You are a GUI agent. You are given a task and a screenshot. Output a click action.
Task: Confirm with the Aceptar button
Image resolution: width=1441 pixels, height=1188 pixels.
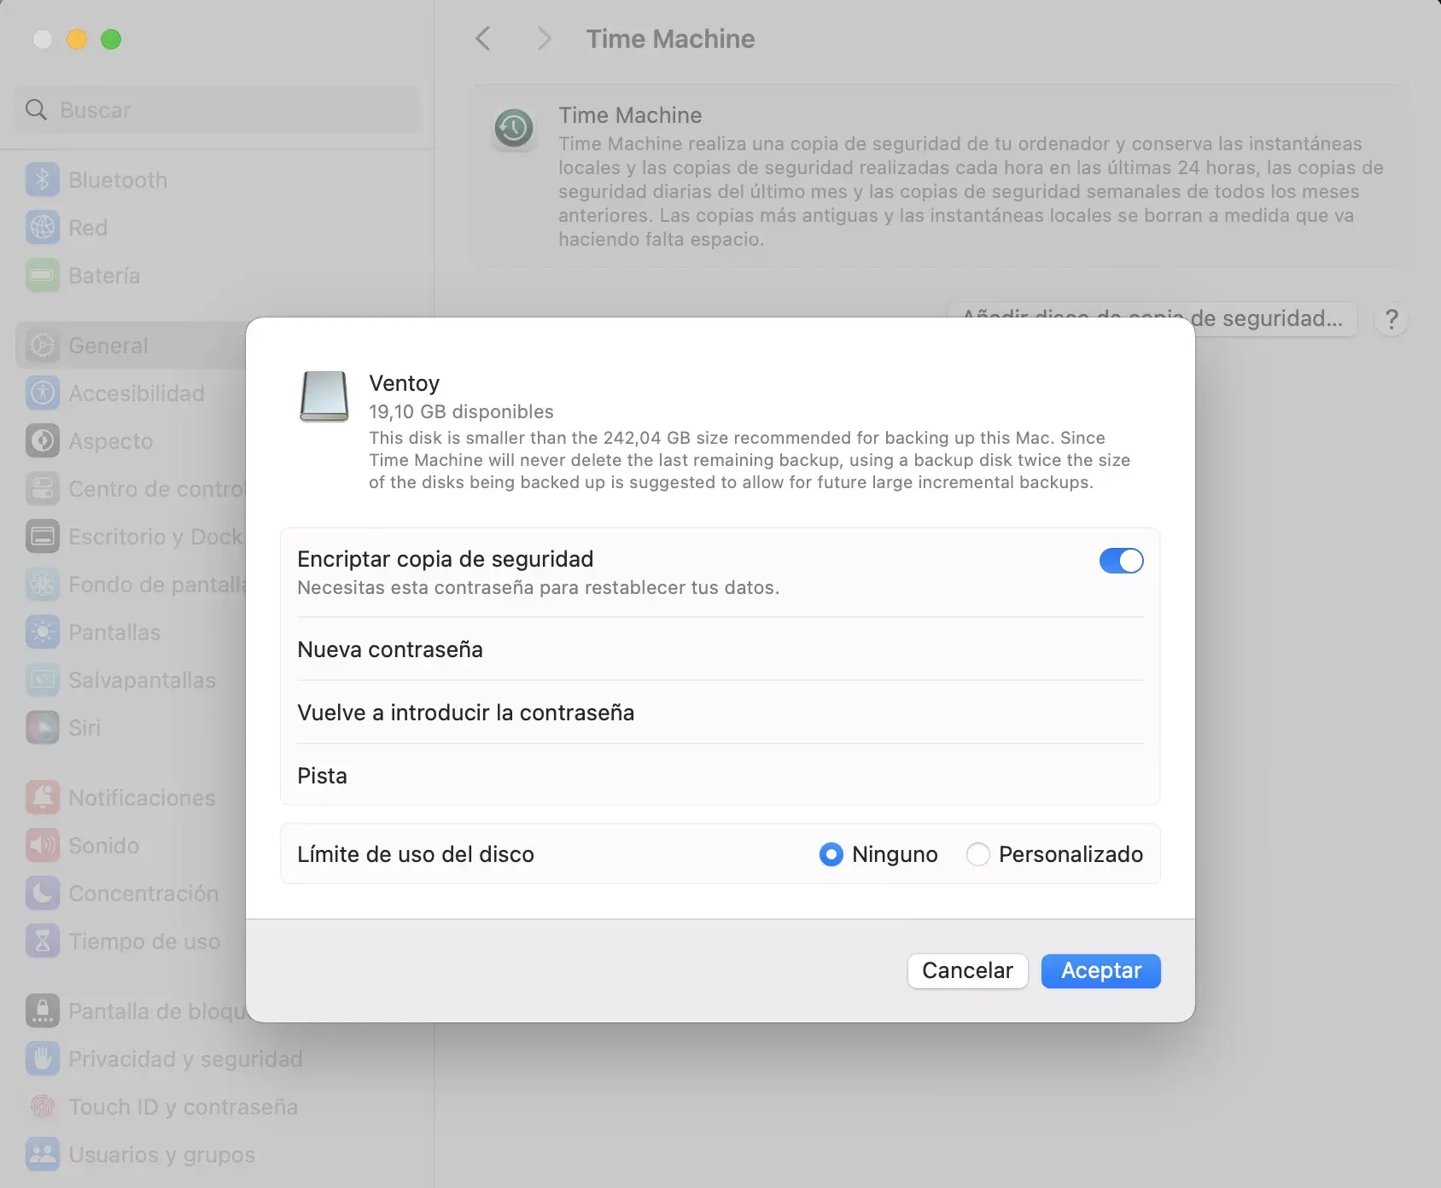click(x=1100, y=971)
